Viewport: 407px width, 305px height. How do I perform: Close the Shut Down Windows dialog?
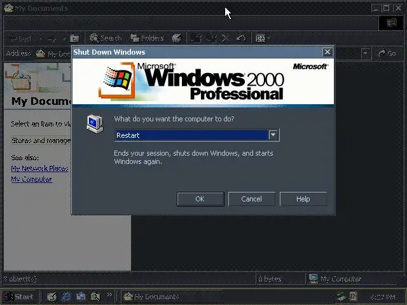coord(328,52)
